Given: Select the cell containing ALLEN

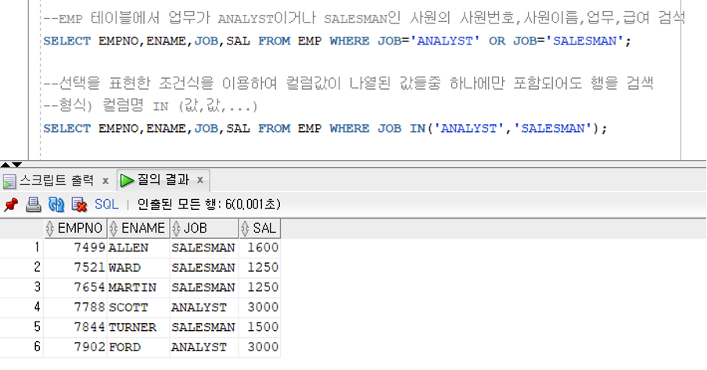Looking at the screenshot, I should [138, 248].
